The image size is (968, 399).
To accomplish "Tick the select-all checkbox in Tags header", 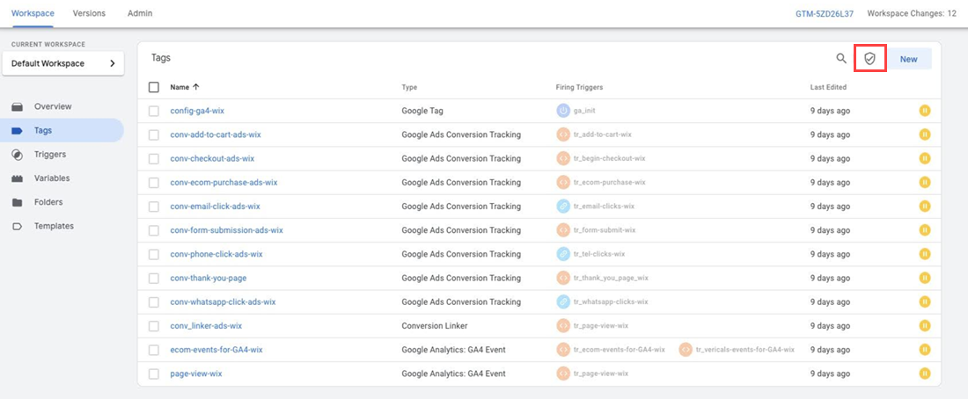I will pos(154,88).
